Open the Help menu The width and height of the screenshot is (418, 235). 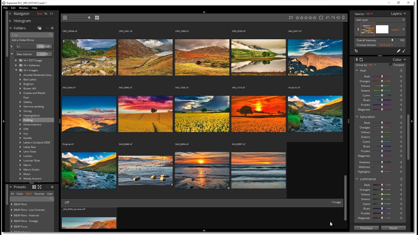(35, 8)
